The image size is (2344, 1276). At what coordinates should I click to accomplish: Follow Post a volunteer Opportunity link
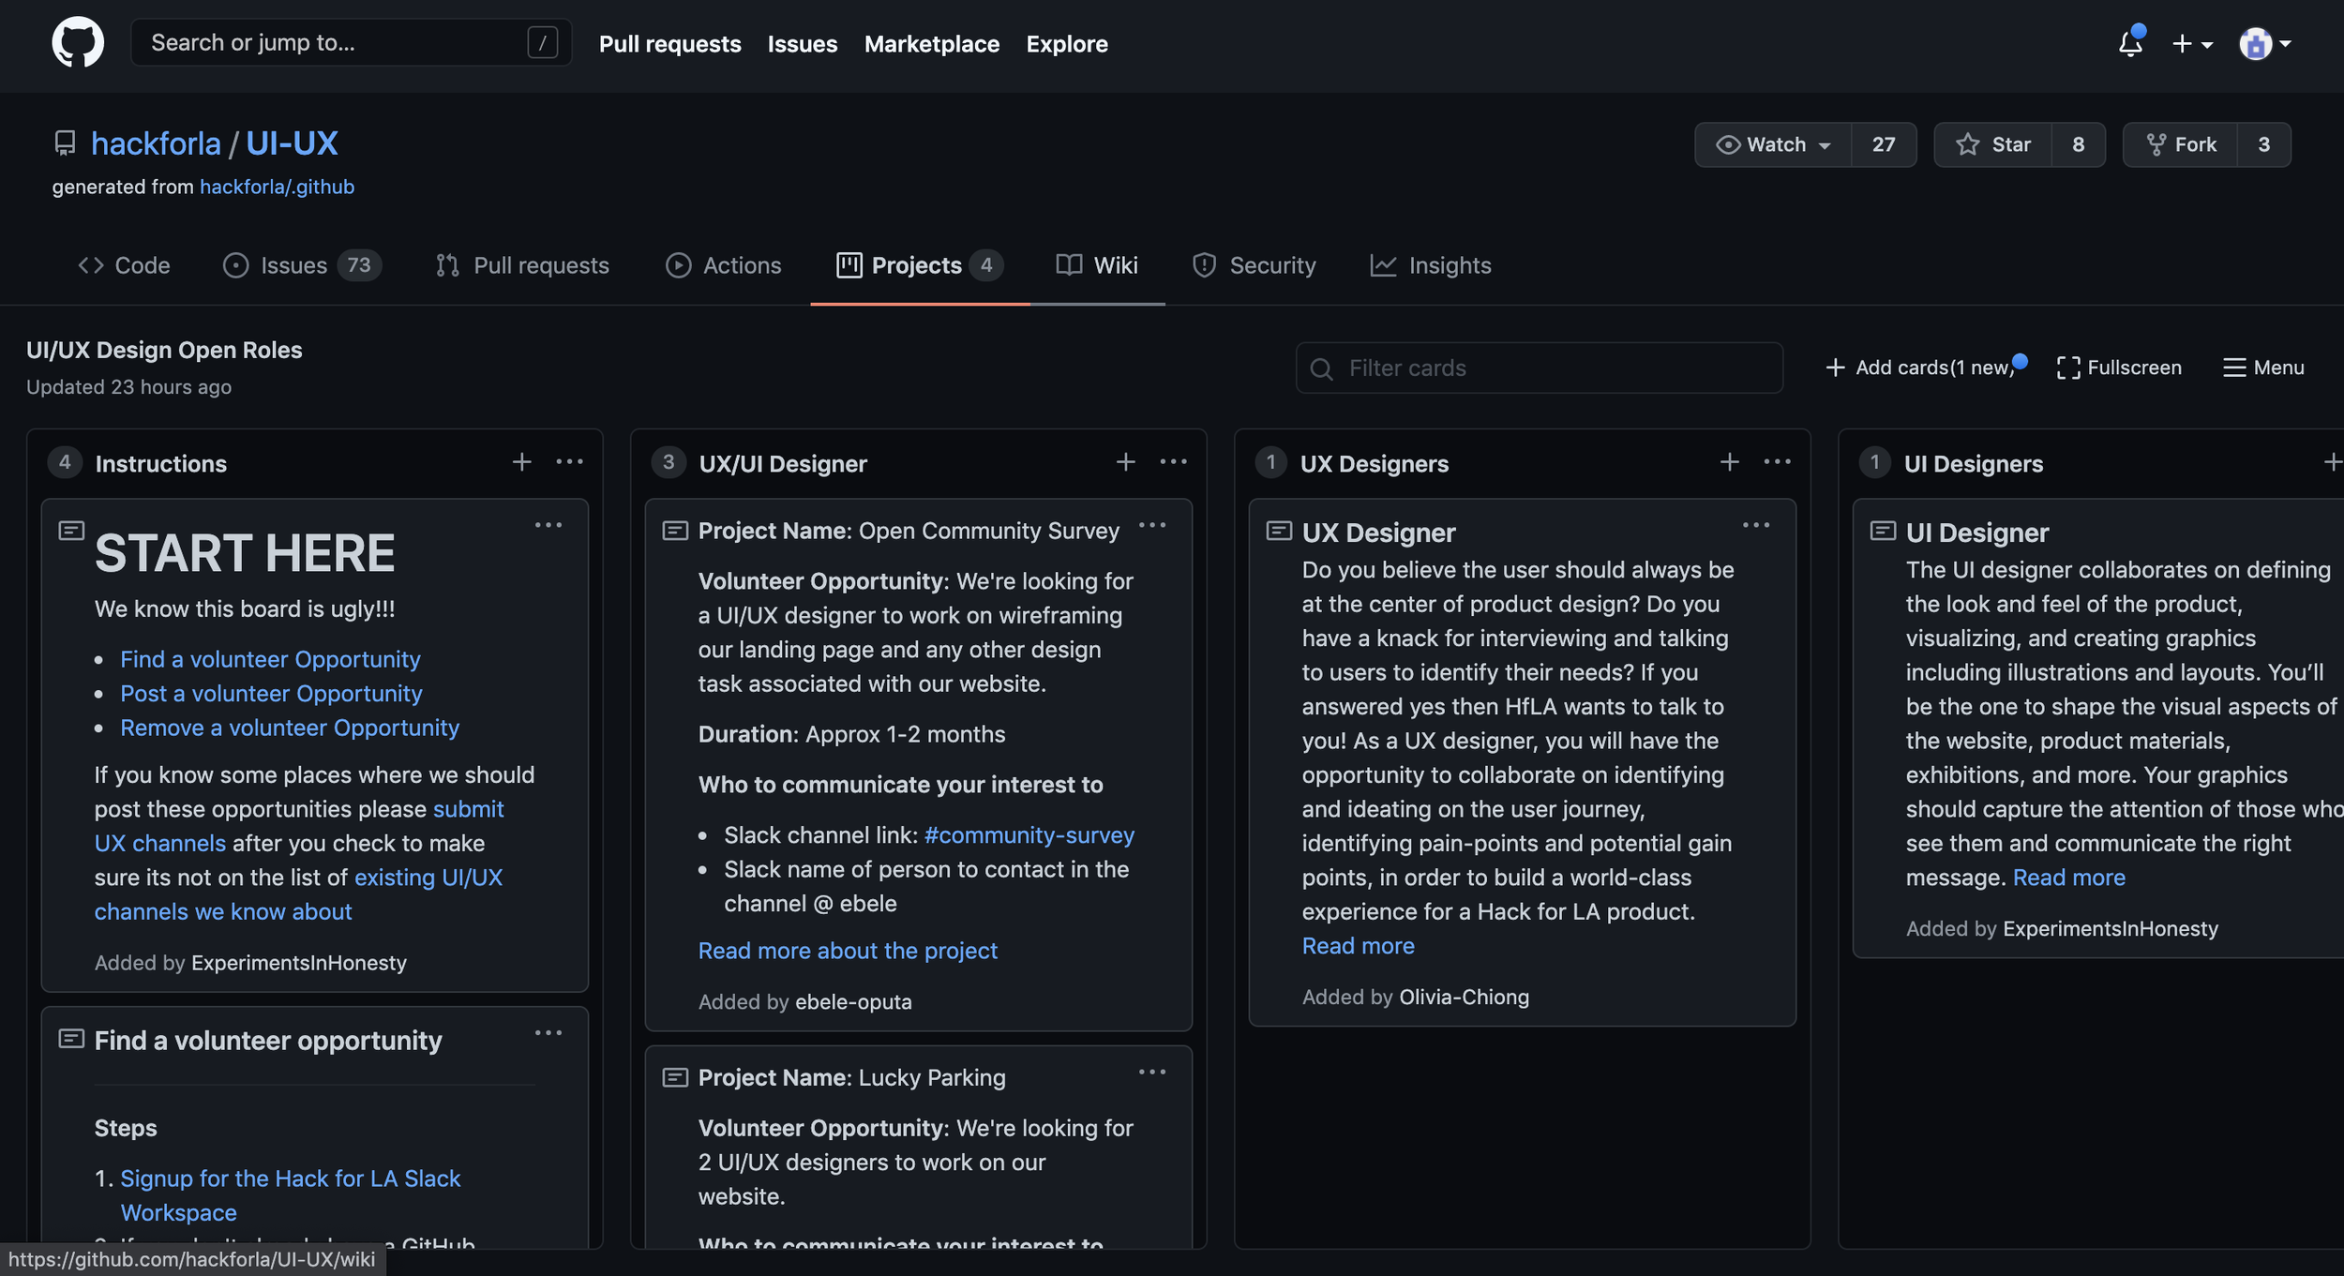click(271, 694)
